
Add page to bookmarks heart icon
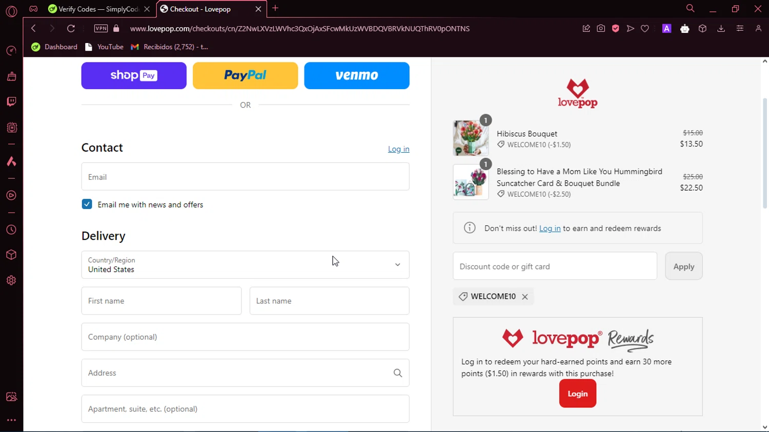(645, 29)
